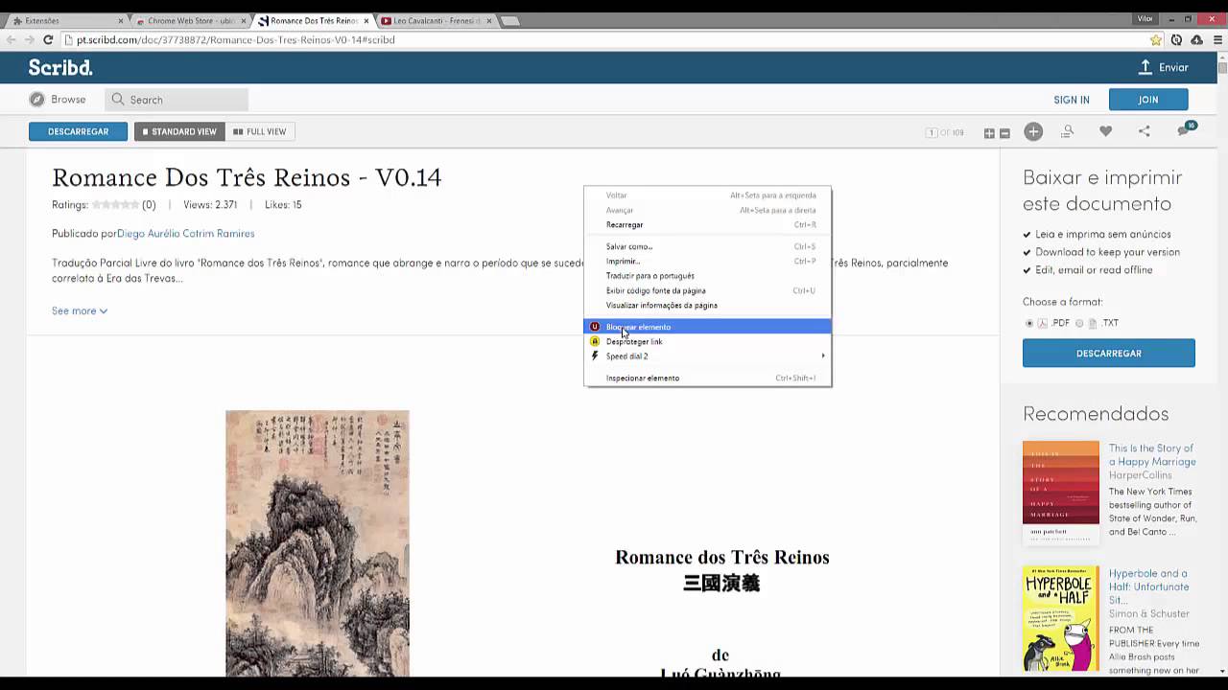Open the circular arrows extension icon

pyautogui.click(x=1176, y=40)
